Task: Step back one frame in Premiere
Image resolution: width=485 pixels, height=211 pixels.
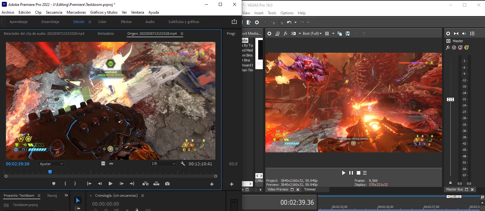Action: [x=100, y=184]
